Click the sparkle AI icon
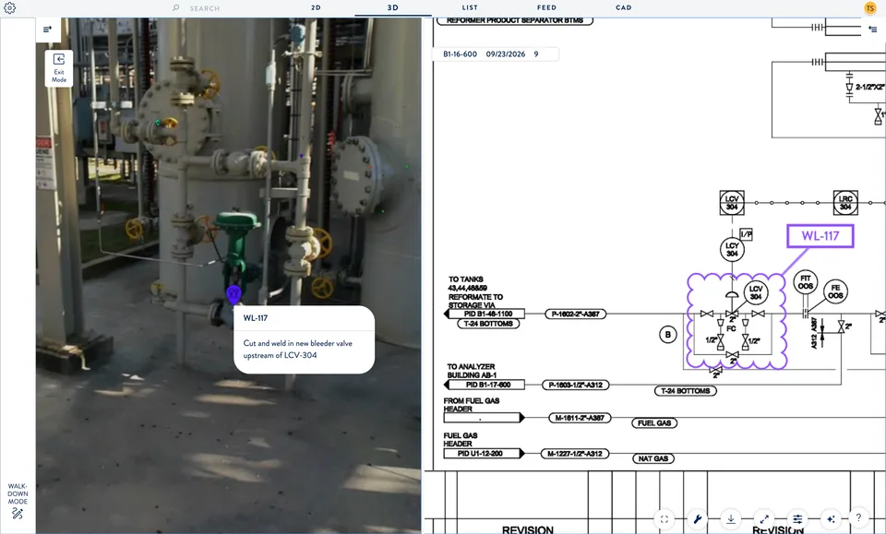This screenshot has height=534, width=886. (831, 518)
